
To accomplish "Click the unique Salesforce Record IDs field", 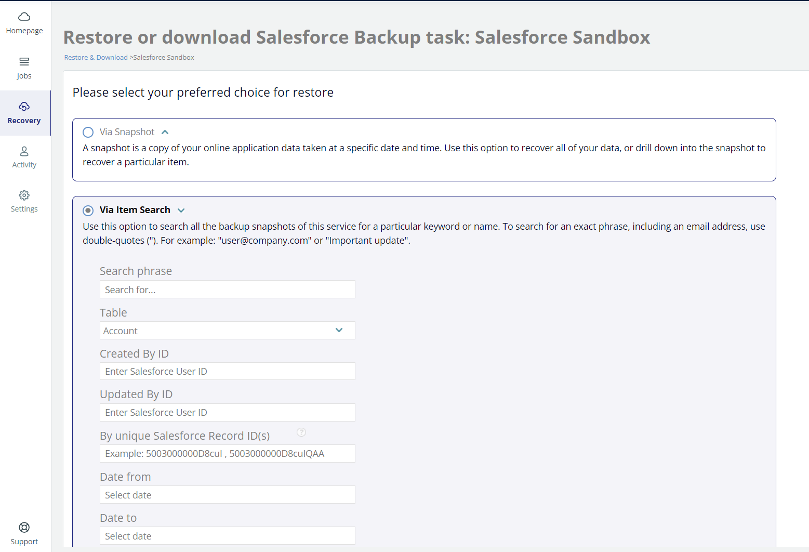I will (x=227, y=453).
